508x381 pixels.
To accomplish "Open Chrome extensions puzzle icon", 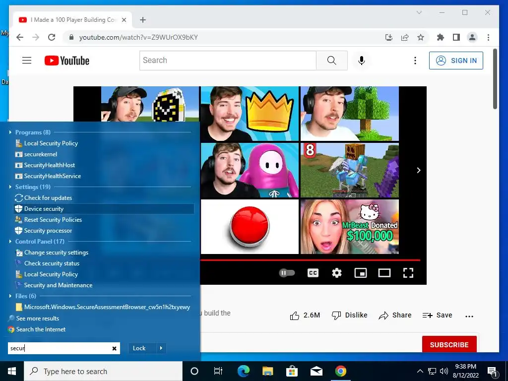I will (x=441, y=37).
